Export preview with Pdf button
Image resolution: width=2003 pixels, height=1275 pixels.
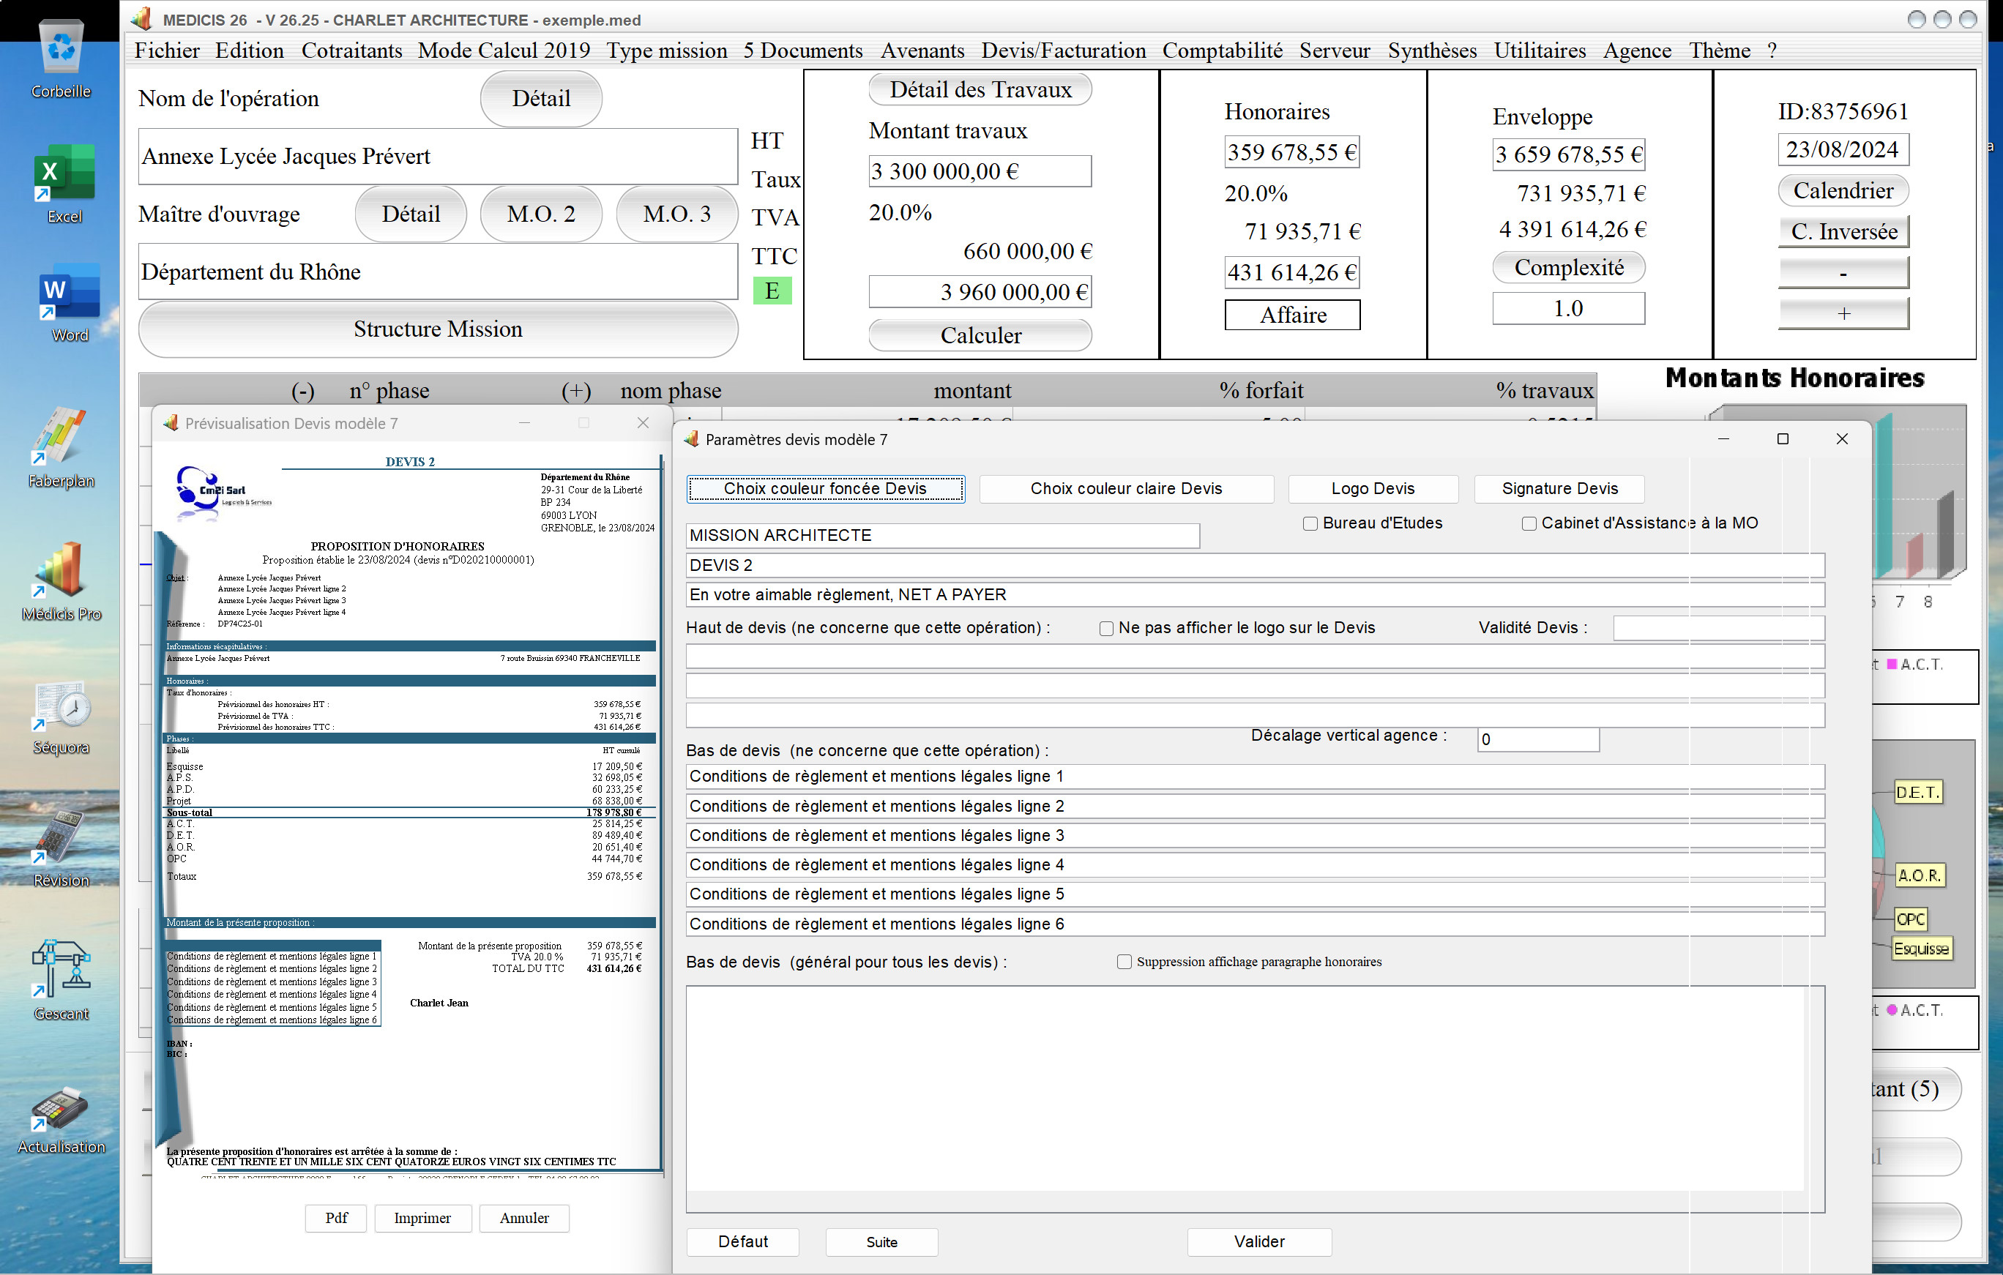coord(336,1219)
